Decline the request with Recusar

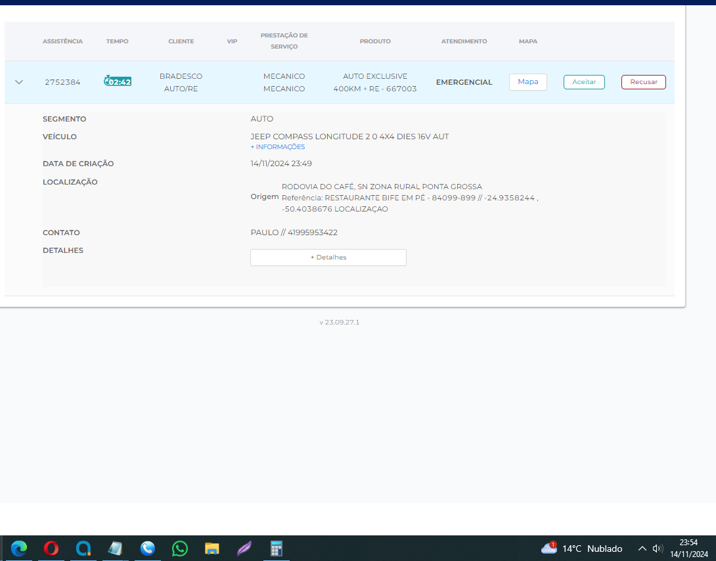pyautogui.click(x=643, y=82)
